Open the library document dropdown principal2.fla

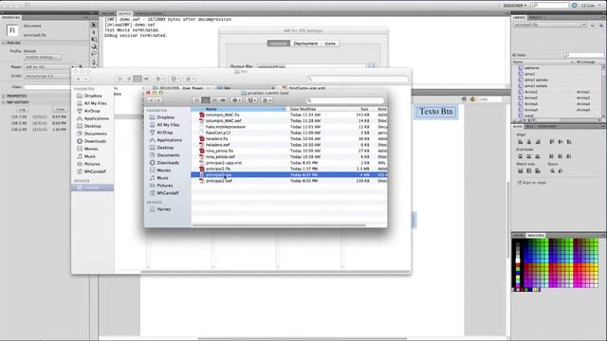550,25
